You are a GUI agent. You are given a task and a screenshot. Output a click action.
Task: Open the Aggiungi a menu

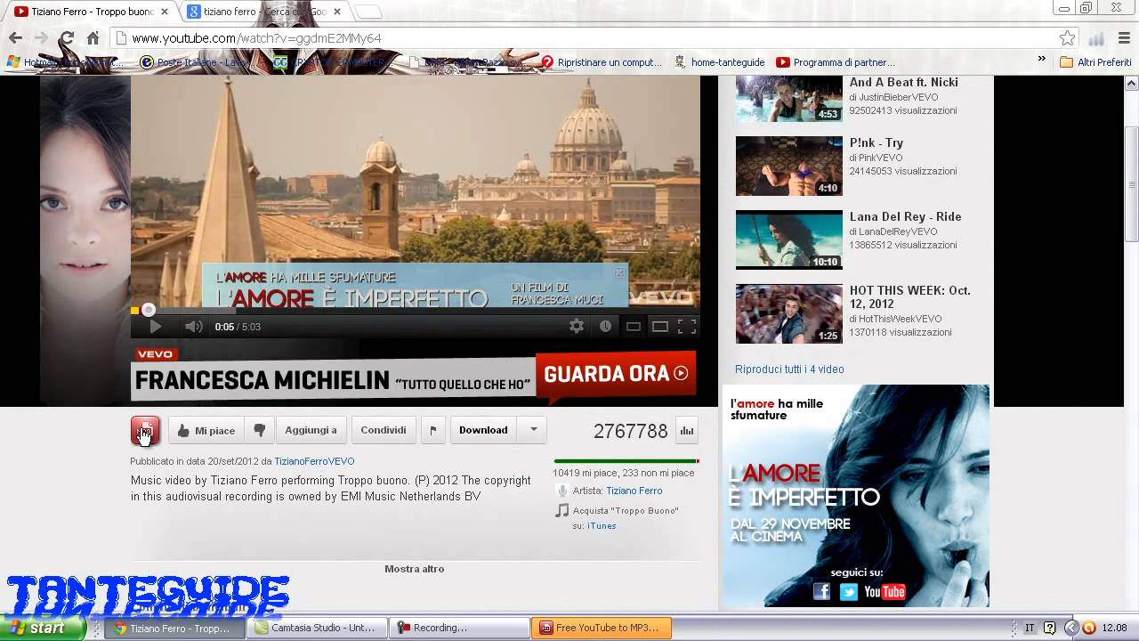[311, 430]
